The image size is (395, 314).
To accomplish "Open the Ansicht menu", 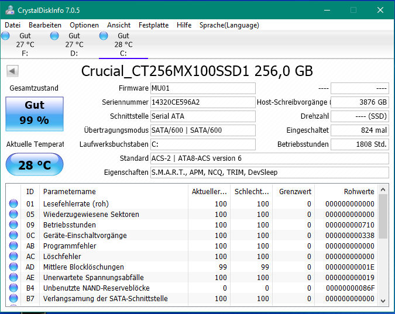I will tap(119, 25).
